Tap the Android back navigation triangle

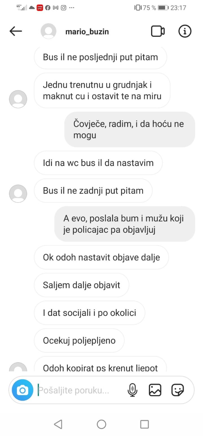58,424
